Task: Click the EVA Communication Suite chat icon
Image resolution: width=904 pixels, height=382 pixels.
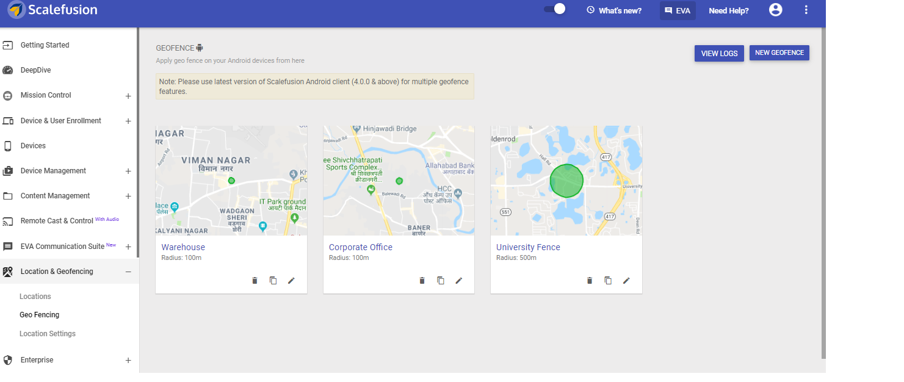Action: click(8, 247)
